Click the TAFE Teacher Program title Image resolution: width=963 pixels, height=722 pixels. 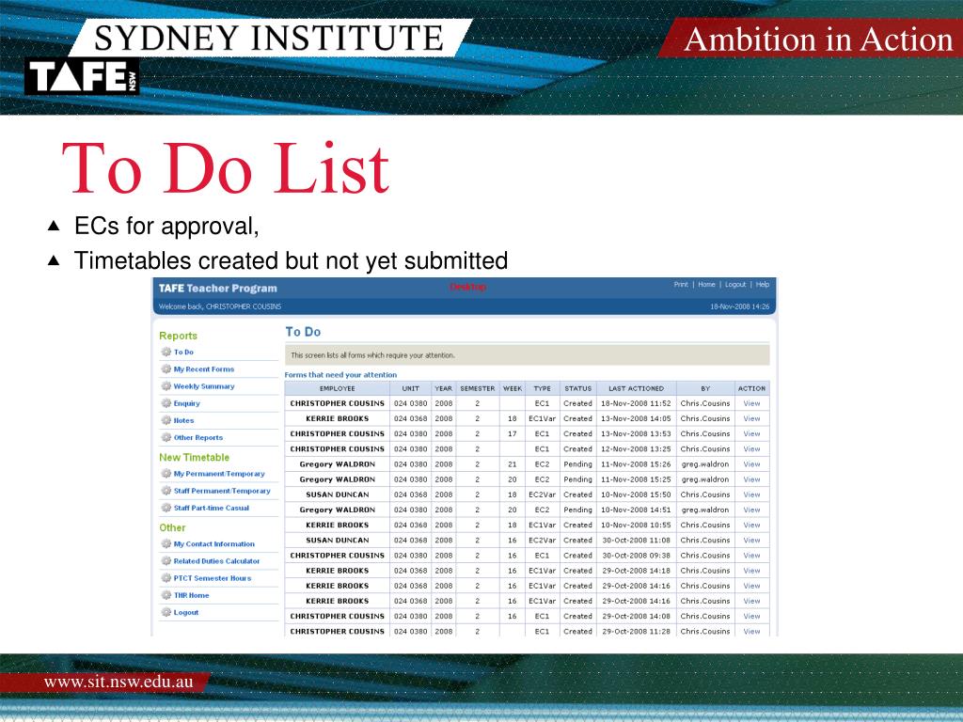click(x=218, y=288)
